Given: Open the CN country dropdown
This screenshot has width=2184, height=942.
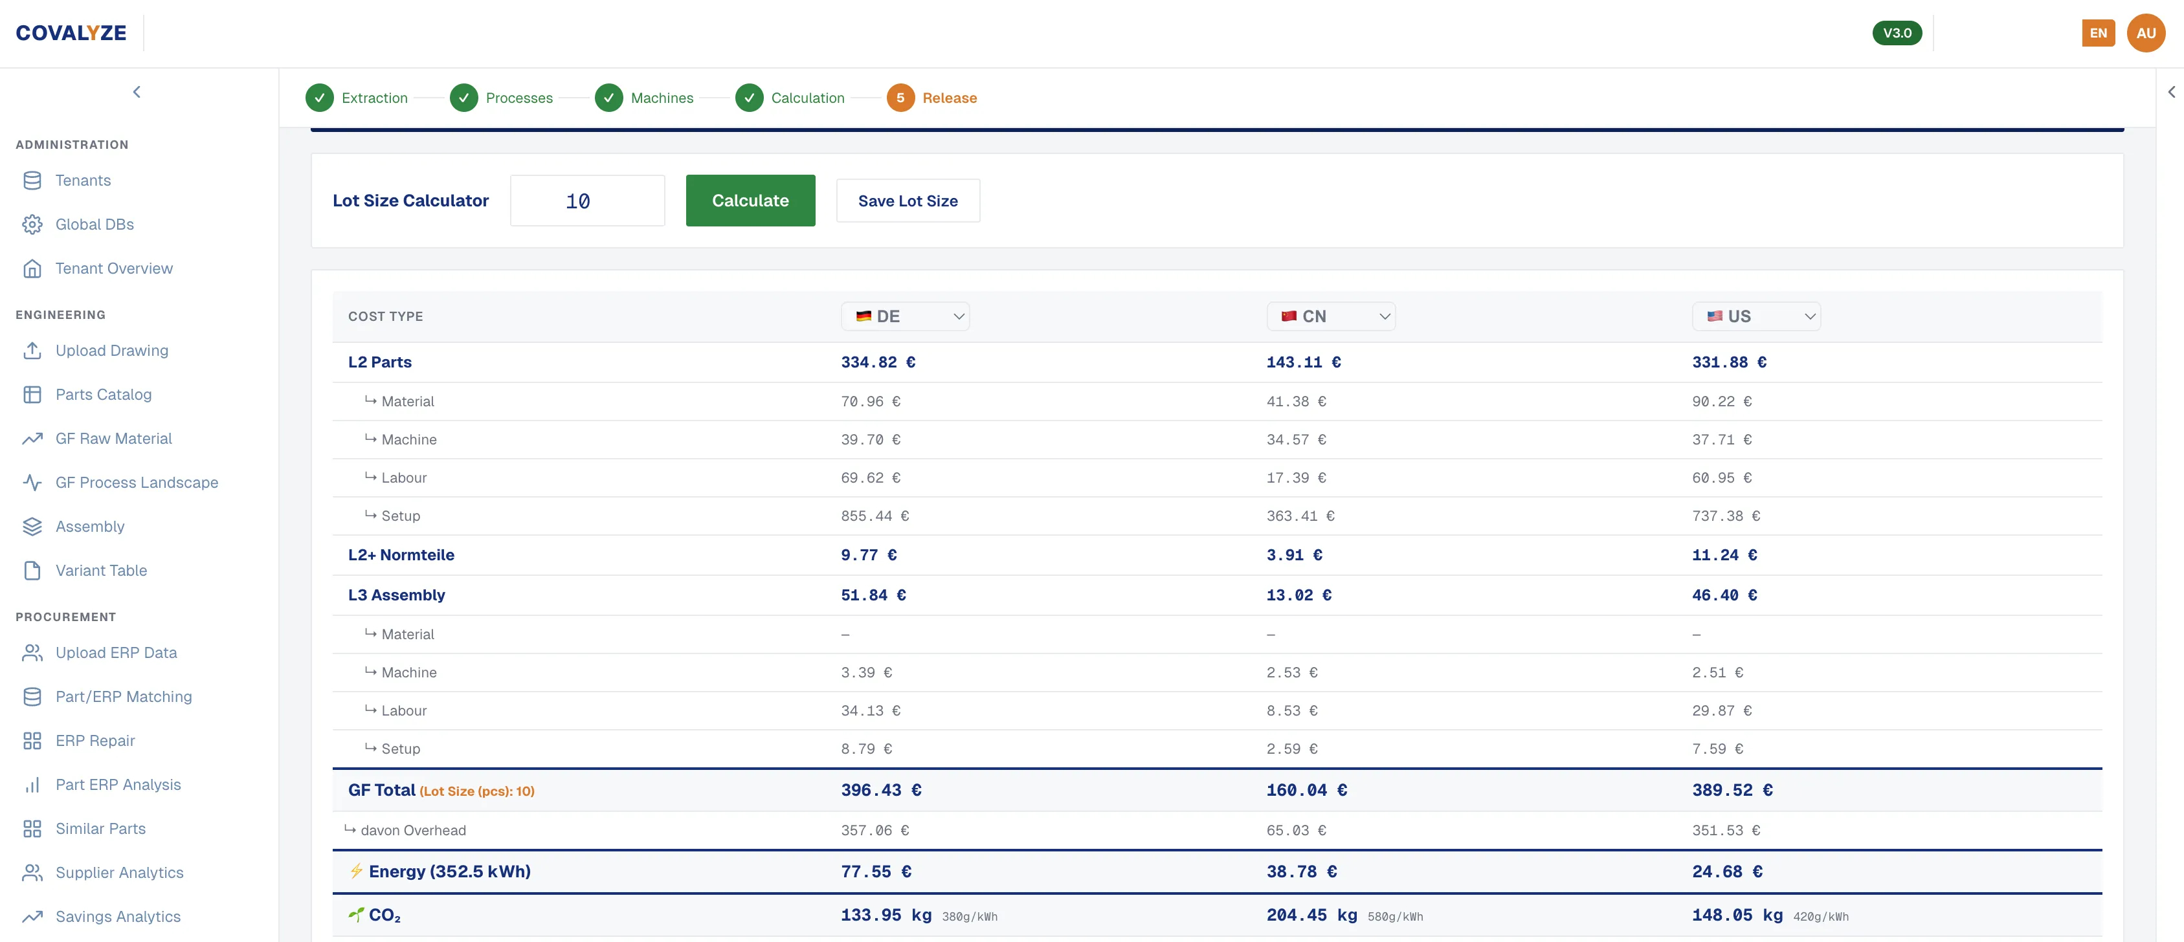Looking at the screenshot, I should click(x=1330, y=317).
